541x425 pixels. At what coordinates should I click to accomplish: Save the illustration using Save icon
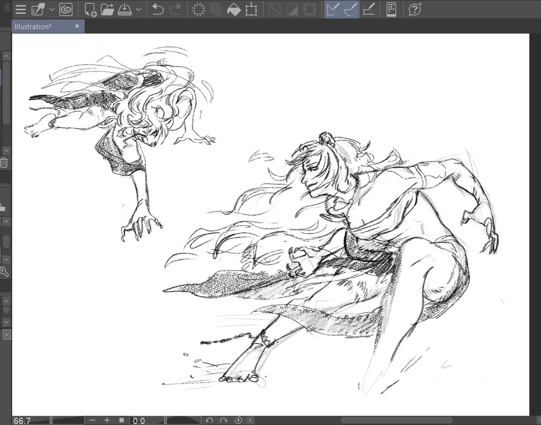[x=125, y=9]
